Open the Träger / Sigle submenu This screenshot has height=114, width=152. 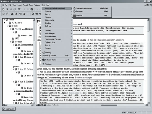pos(57,42)
